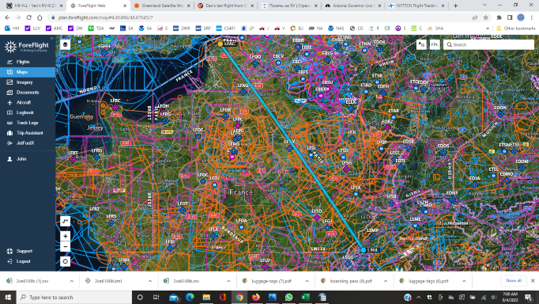
Task: Show more bookmarks chevron
Action: (488, 28)
